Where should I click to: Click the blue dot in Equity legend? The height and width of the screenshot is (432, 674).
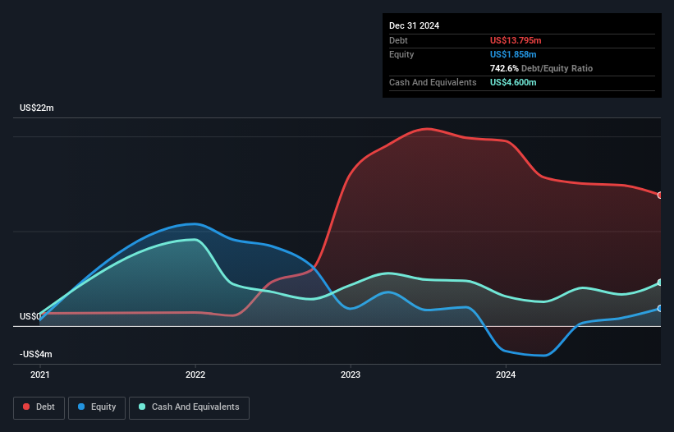(x=81, y=407)
